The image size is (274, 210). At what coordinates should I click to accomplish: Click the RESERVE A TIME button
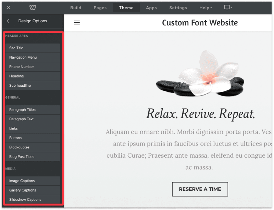[x=200, y=189]
